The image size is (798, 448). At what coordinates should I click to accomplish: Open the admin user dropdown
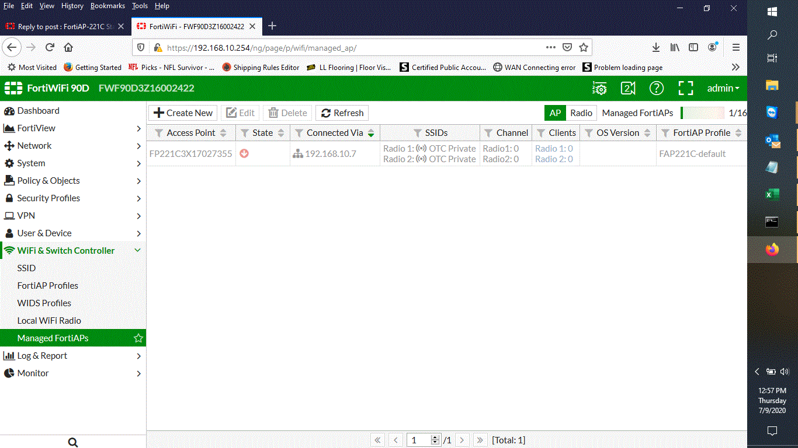pos(723,88)
